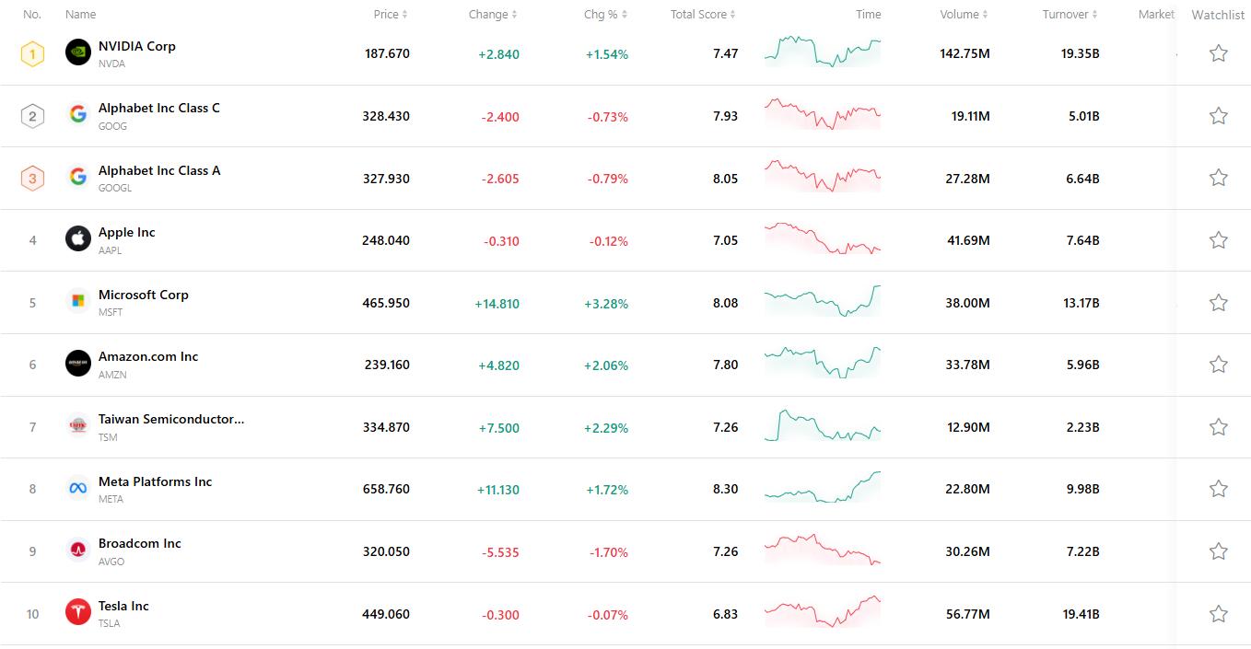Click the Apple Inc sparkline chart
Viewport: 1251px width, 649px height.
pos(822,238)
